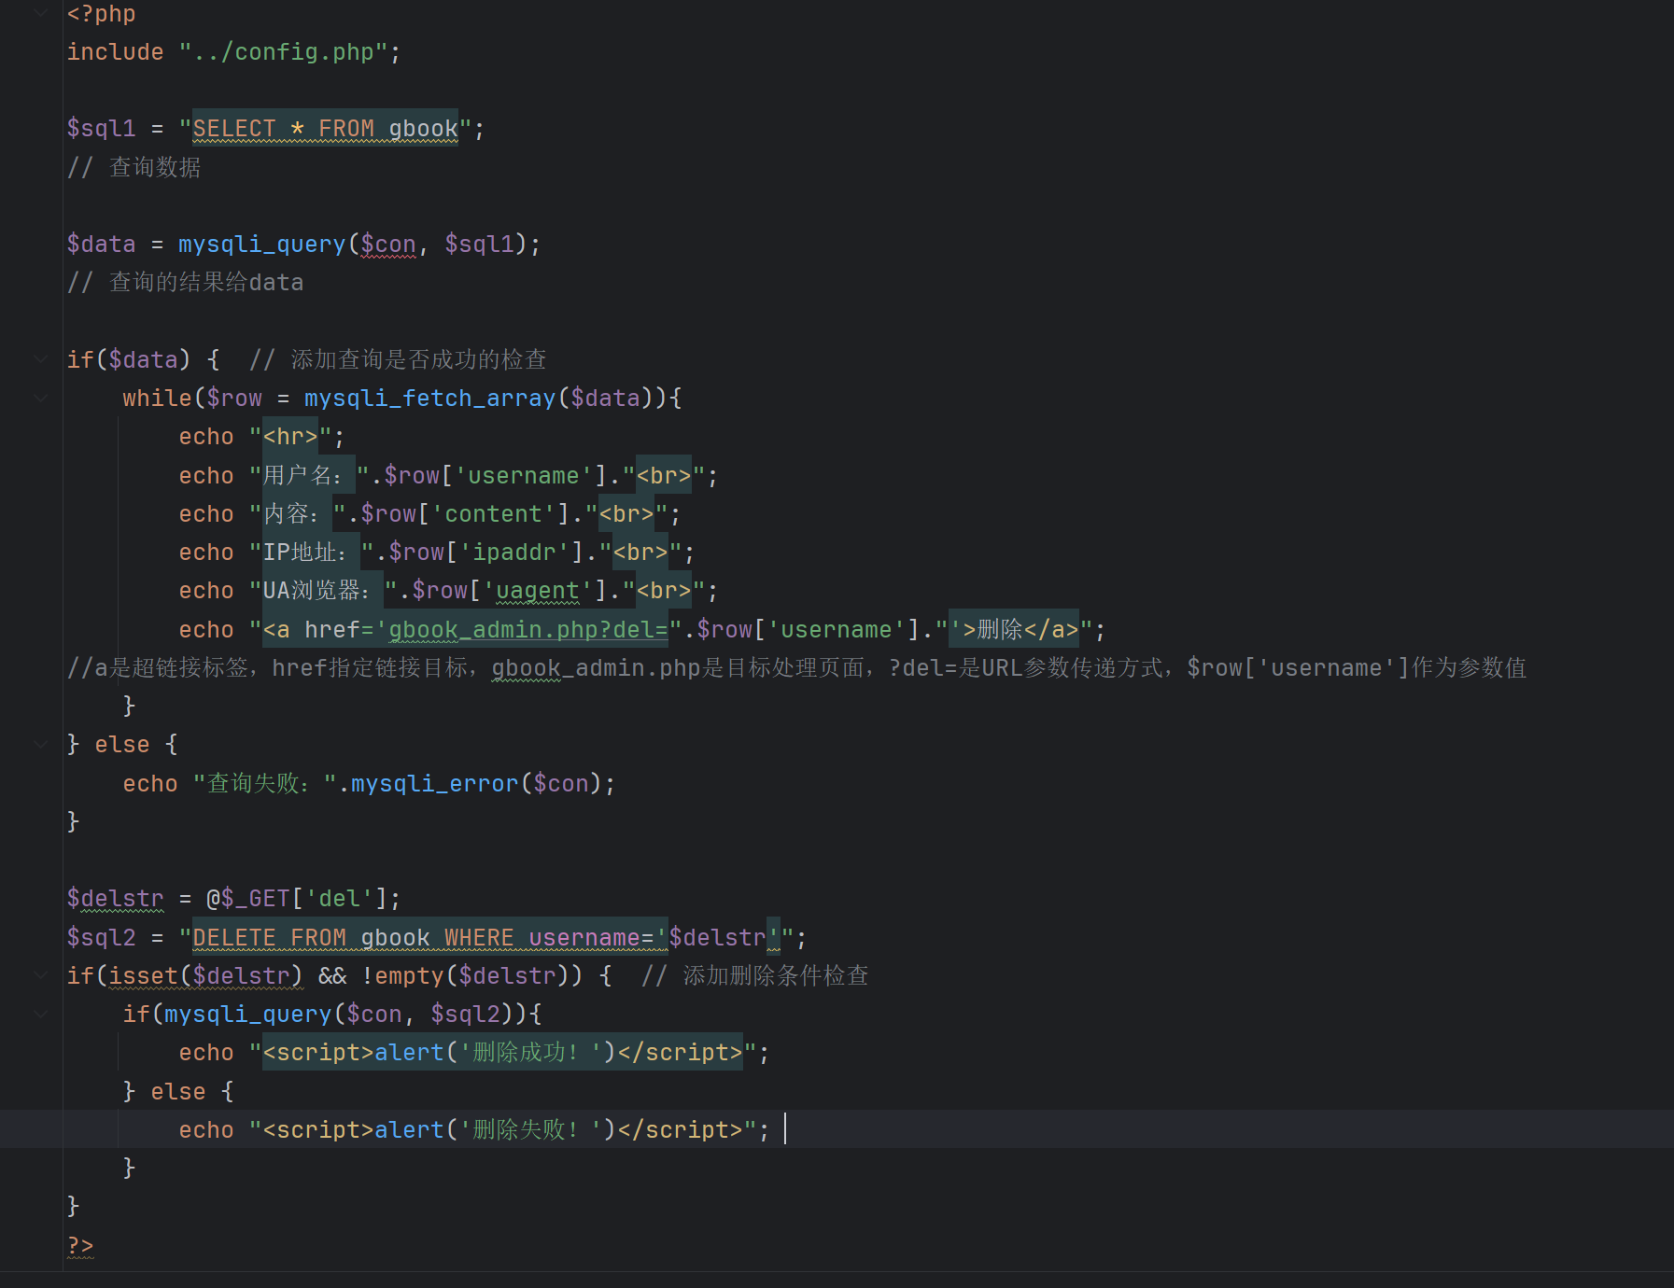
Task: Click the "mysqli_error" function name
Action: tap(435, 784)
